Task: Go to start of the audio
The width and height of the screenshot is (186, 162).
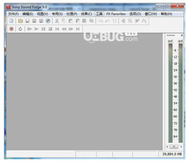Action: (x=57, y=29)
